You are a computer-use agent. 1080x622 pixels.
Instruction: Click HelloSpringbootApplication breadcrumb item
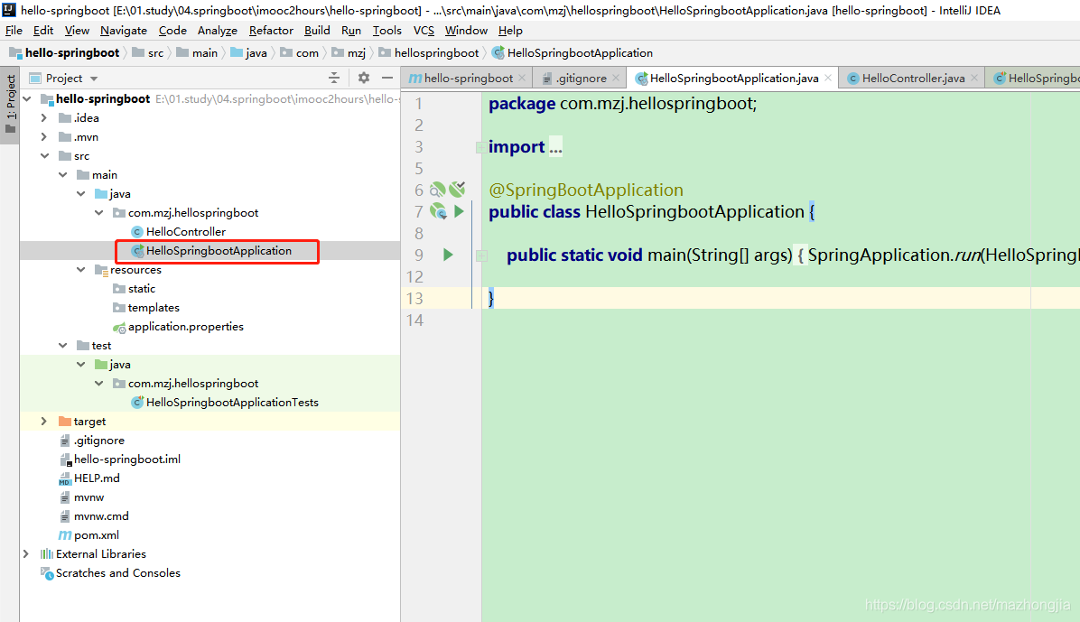pyautogui.click(x=573, y=53)
